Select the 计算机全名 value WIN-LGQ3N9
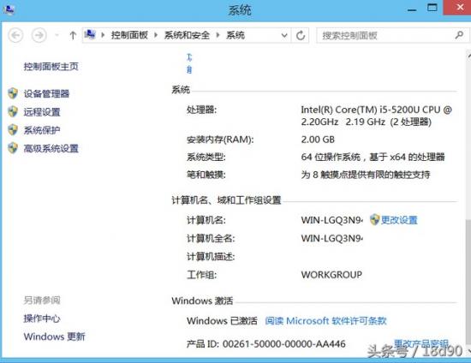Screen dimensions: 471x363 point(332,238)
